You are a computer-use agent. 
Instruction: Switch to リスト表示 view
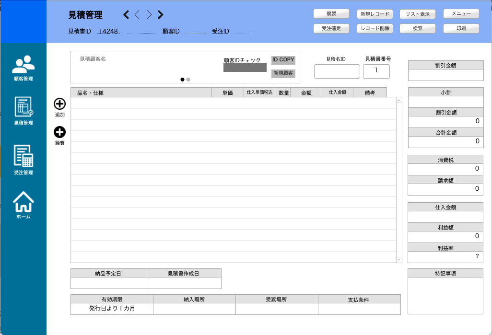(x=418, y=14)
